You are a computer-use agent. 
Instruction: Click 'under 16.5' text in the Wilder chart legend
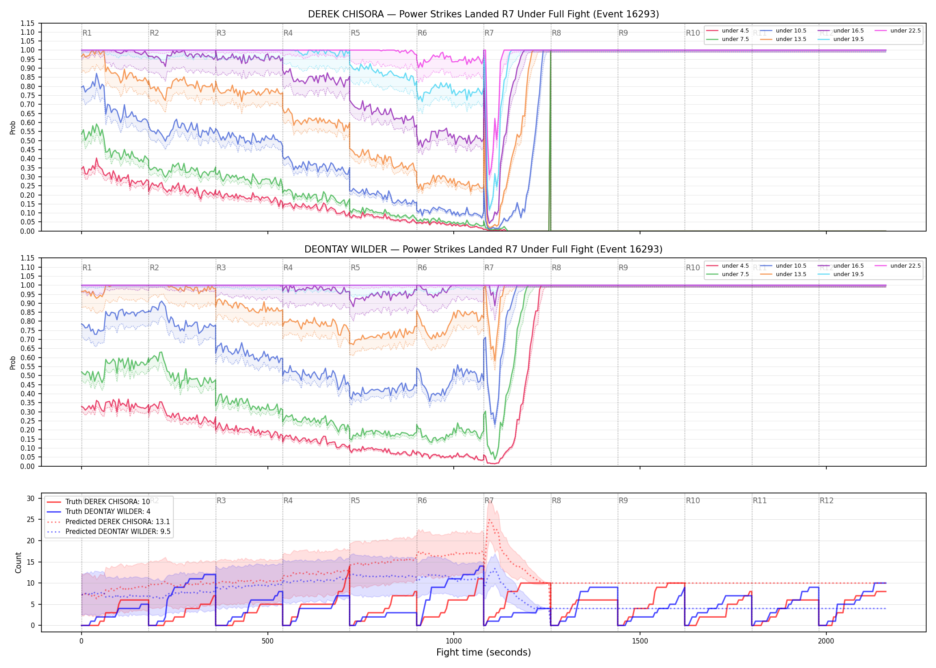[848, 266]
